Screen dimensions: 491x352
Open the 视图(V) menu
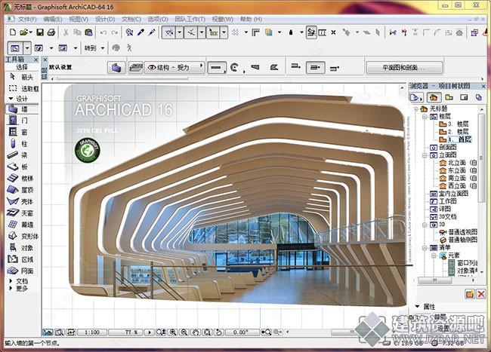(79, 19)
